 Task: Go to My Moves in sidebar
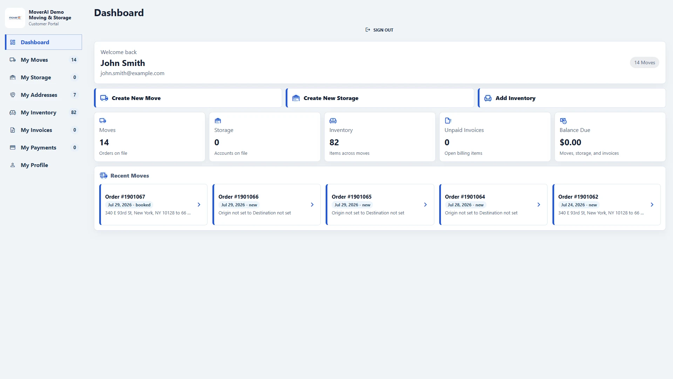[43, 60]
